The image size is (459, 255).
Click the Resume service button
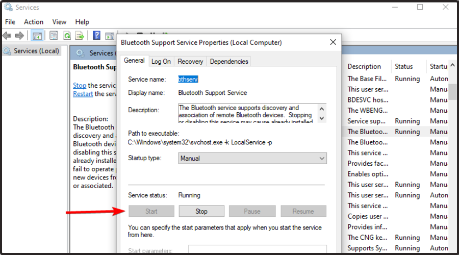pos(303,211)
